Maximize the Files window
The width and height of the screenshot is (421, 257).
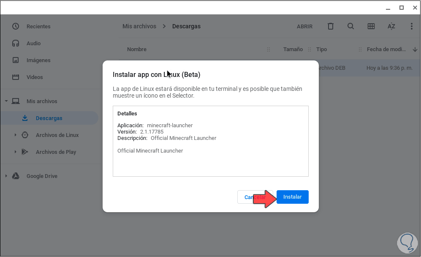pos(402,8)
